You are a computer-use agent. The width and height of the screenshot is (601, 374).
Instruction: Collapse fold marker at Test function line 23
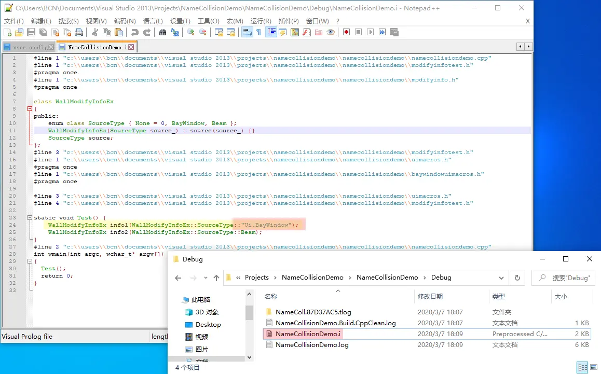(x=30, y=218)
